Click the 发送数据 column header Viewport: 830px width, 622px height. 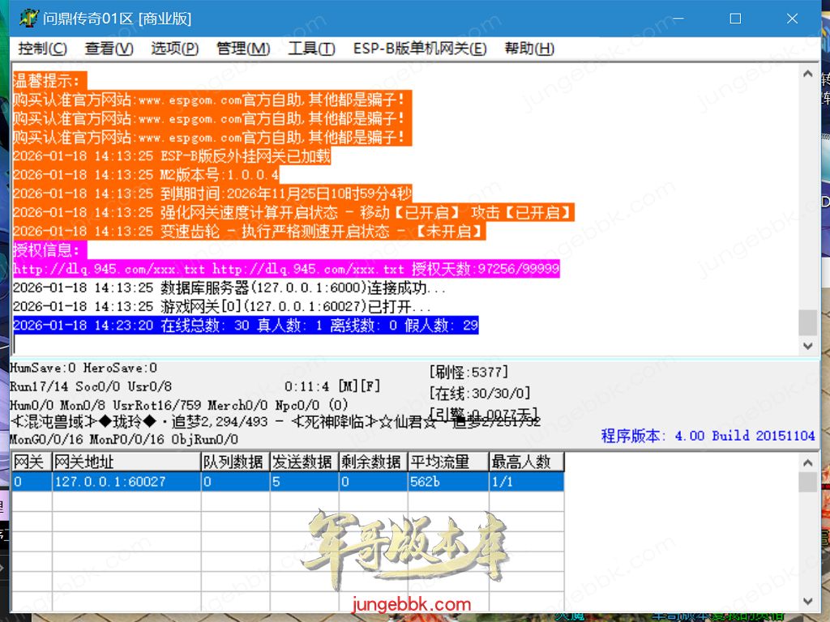(305, 462)
